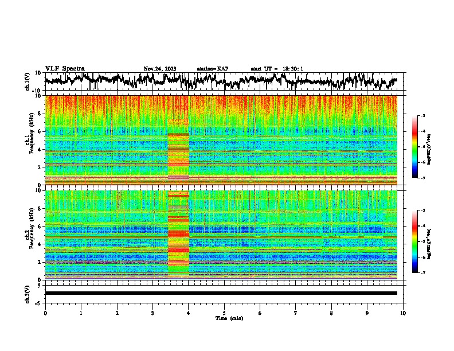This screenshot has height=351, width=454.
Task: Click the burst band in the ch.1 spectrogram
Action: coord(178,140)
